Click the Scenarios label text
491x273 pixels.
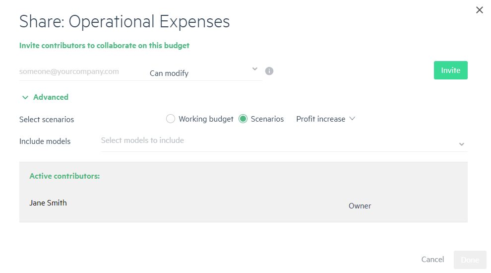point(267,119)
